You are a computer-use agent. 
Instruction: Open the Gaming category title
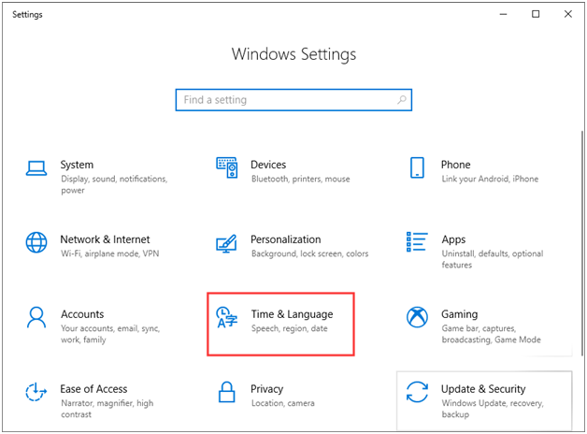click(459, 314)
